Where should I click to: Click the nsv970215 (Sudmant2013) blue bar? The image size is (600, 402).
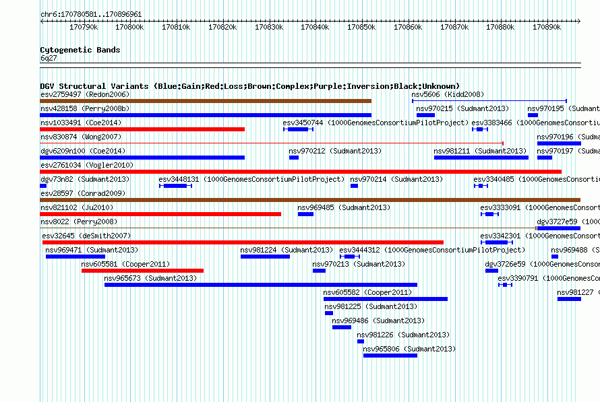click(425, 115)
